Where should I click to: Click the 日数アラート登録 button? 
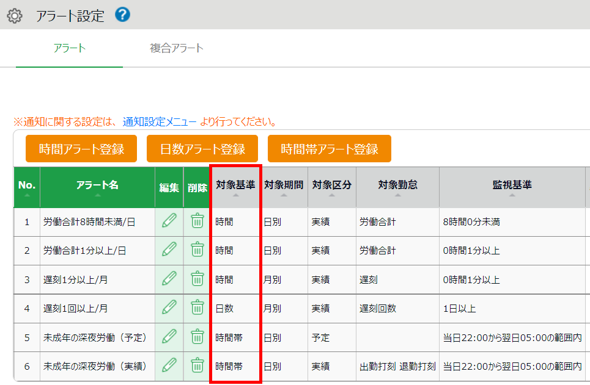[202, 149]
